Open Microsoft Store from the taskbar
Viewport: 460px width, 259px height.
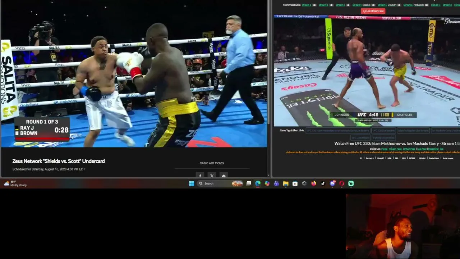click(295, 183)
